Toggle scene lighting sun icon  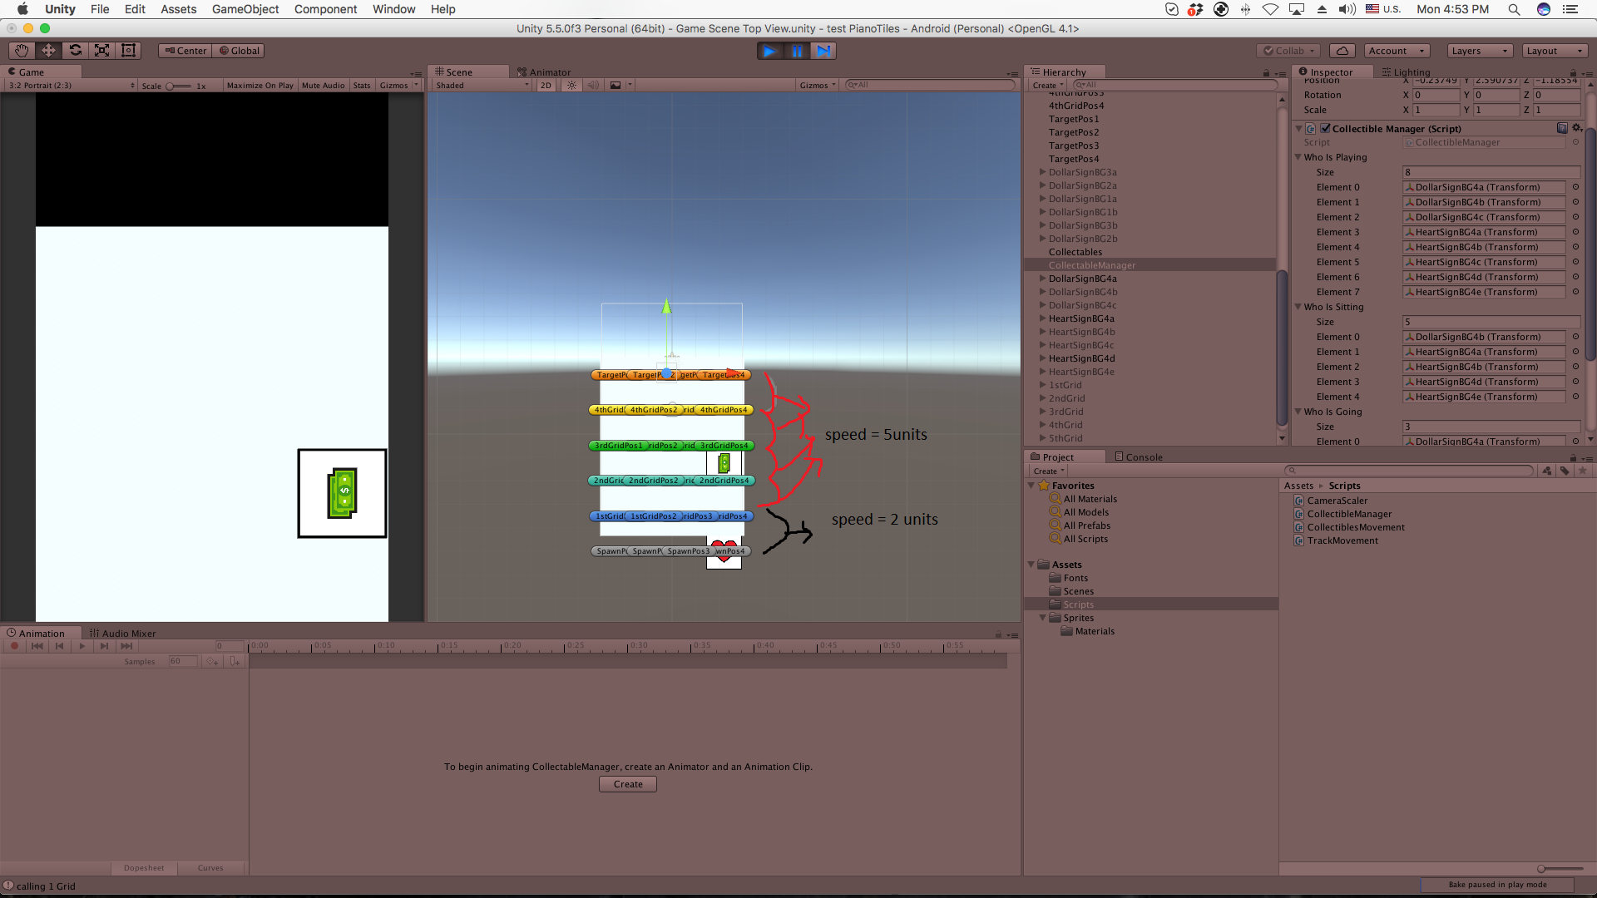571,85
